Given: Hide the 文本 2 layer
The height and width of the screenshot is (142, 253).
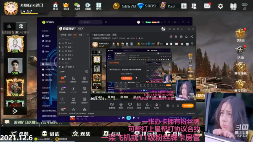Looking at the screenshot, I should click(60, 51).
